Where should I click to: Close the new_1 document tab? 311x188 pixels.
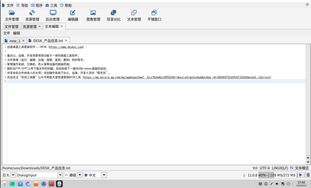(x=23, y=41)
